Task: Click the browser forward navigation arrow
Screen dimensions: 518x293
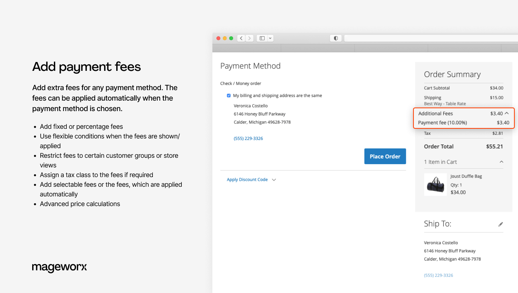Action: coord(249,38)
